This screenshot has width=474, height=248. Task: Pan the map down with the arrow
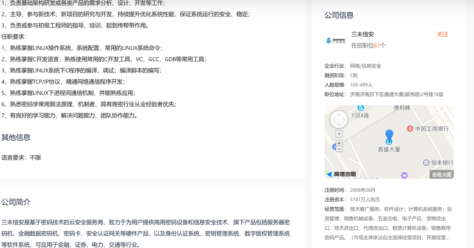(339, 125)
